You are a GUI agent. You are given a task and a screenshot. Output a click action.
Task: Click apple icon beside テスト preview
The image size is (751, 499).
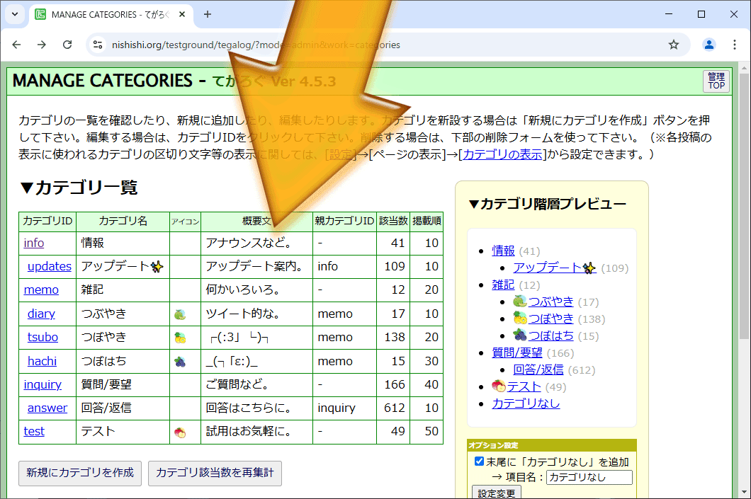point(499,386)
